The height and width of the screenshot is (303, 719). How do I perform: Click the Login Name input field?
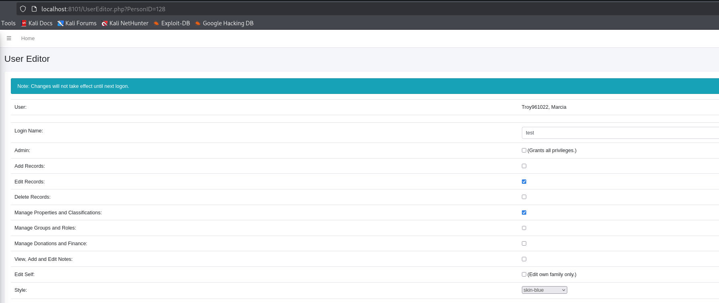tap(620, 133)
